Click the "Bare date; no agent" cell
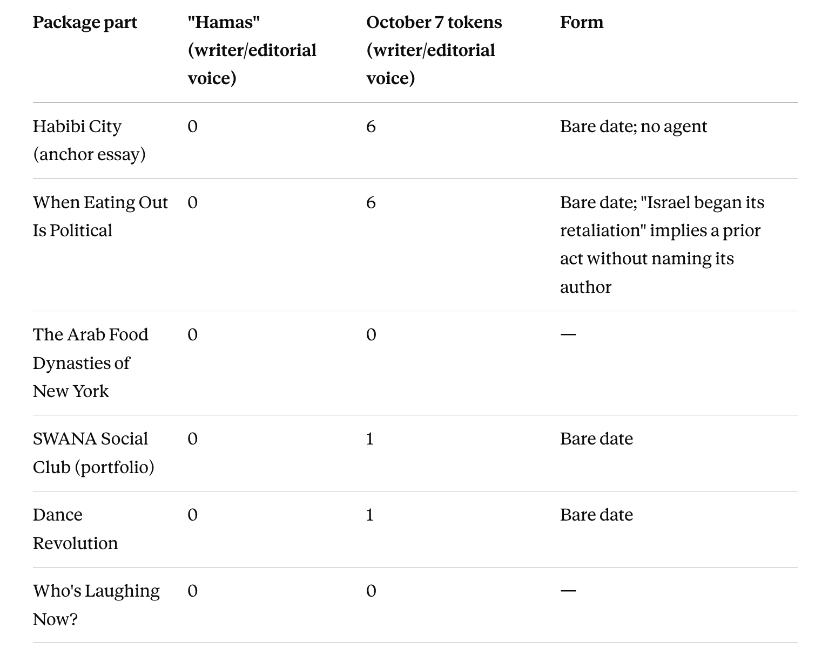Screen dimensions: 835x670 click(x=633, y=126)
